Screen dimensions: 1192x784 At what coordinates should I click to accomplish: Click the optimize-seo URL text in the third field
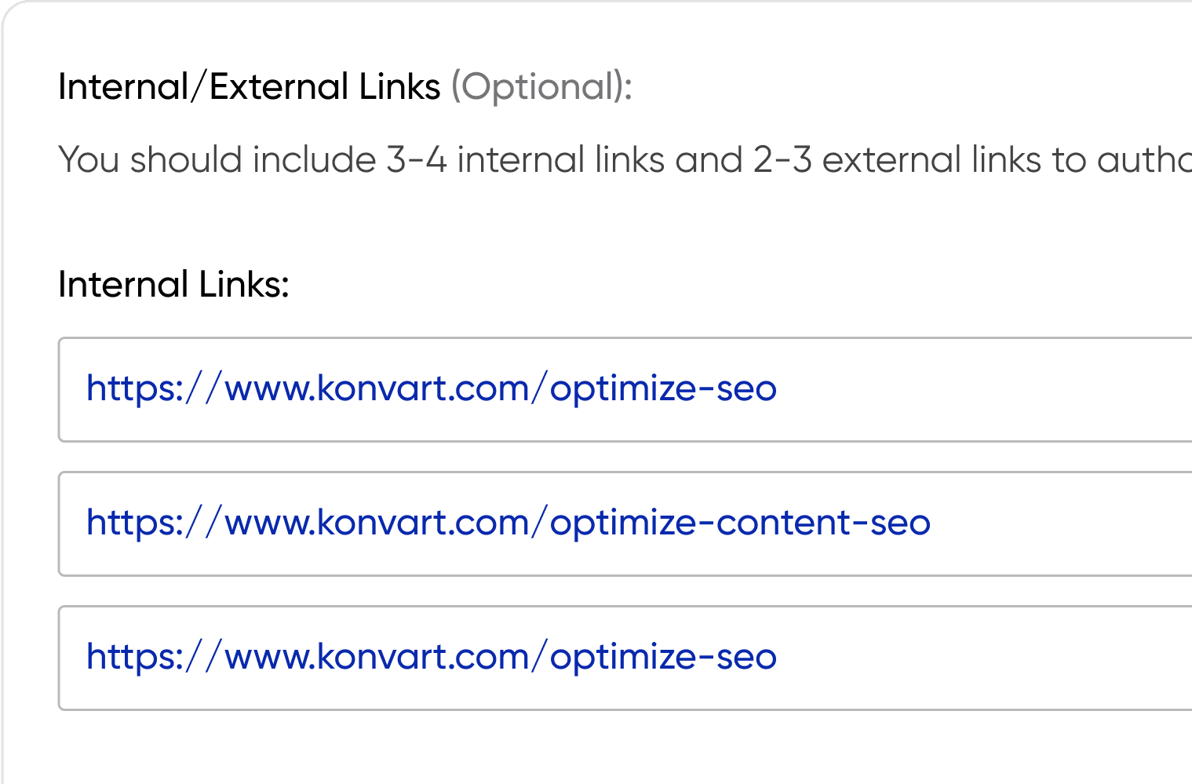tap(432, 658)
